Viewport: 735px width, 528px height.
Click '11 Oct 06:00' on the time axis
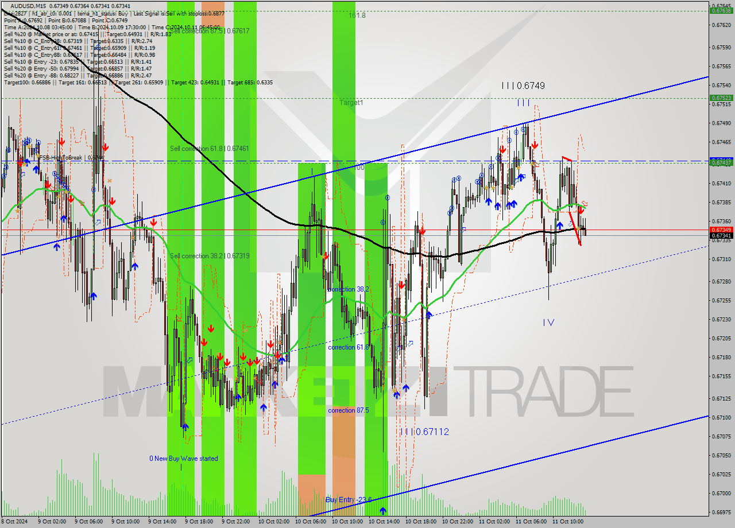point(531,522)
